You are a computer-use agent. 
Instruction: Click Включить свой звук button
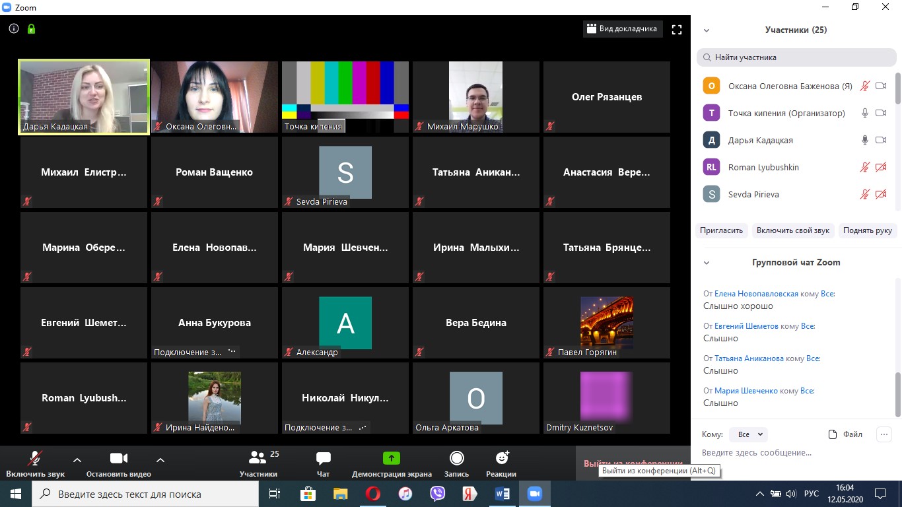coord(793,230)
